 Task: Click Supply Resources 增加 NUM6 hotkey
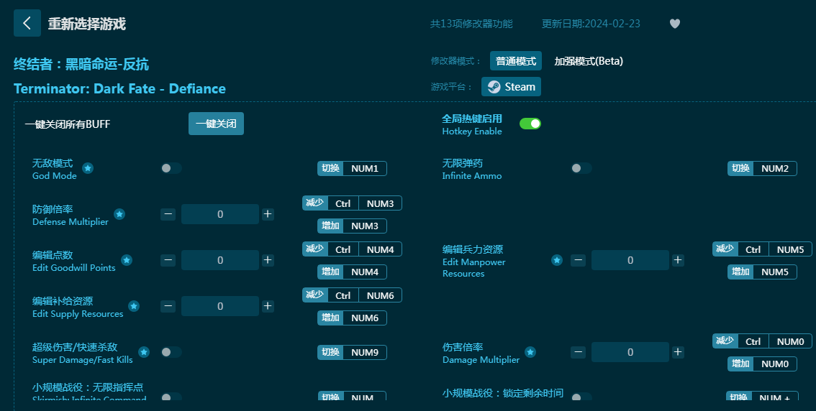pos(353,318)
